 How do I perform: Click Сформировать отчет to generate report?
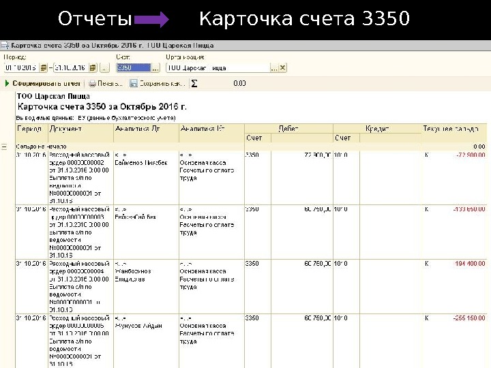pos(46,84)
